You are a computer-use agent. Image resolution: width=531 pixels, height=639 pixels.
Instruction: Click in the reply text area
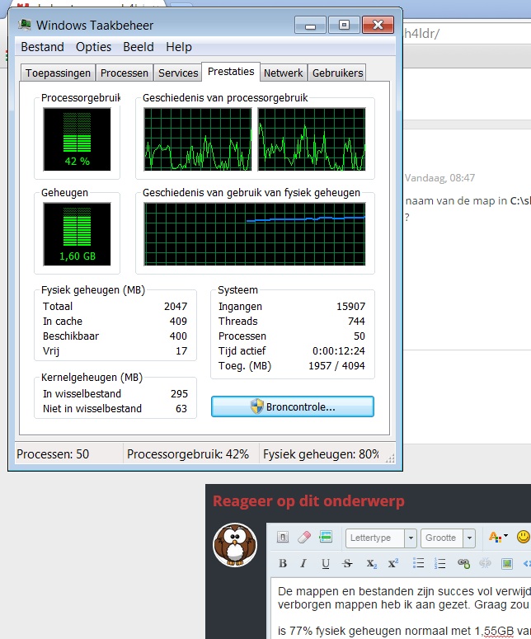[401, 608]
